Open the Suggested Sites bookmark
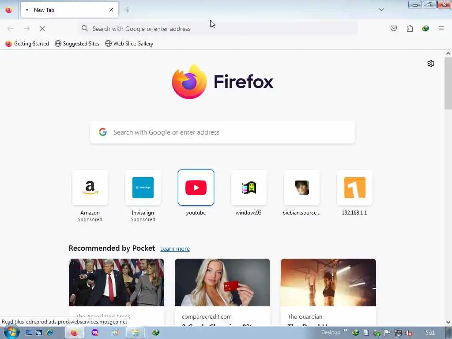452x339 pixels. click(77, 44)
